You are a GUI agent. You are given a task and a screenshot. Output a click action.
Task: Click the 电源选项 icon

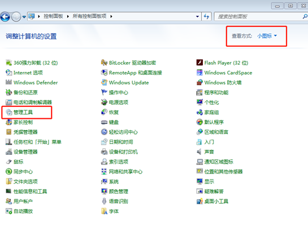pos(104,102)
